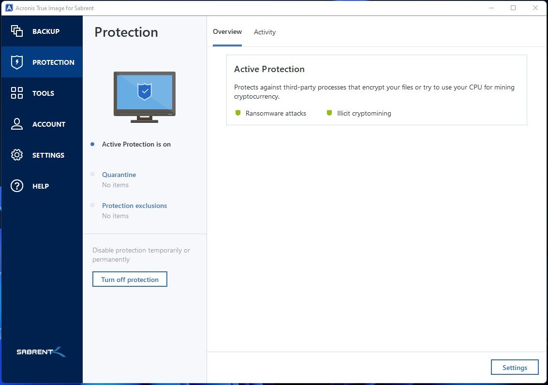The height and width of the screenshot is (385, 548).
Task: Open the Protection exclusions link
Action: pyautogui.click(x=134, y=206)
